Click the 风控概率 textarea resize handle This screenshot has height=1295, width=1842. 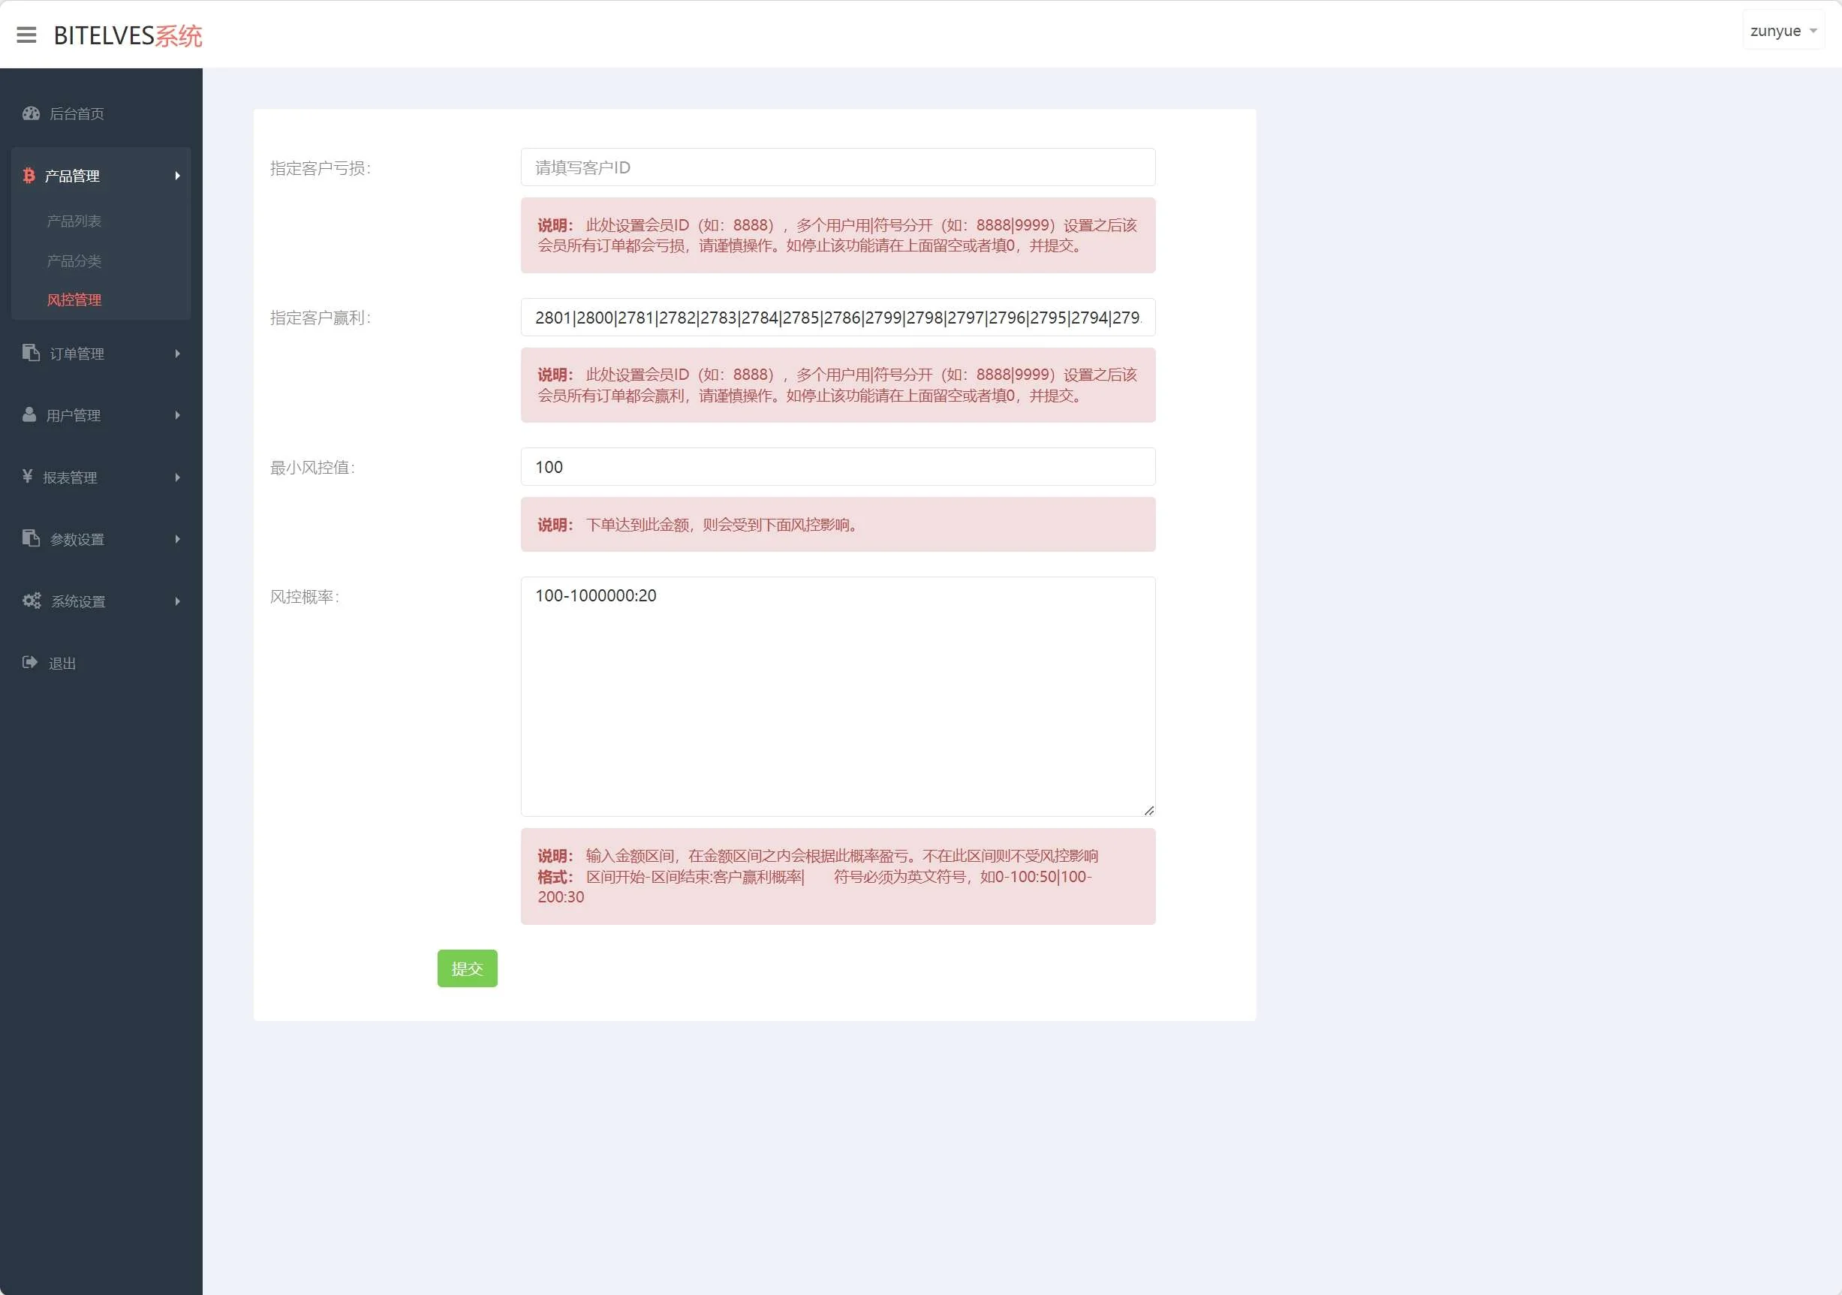coord(1149,810)
